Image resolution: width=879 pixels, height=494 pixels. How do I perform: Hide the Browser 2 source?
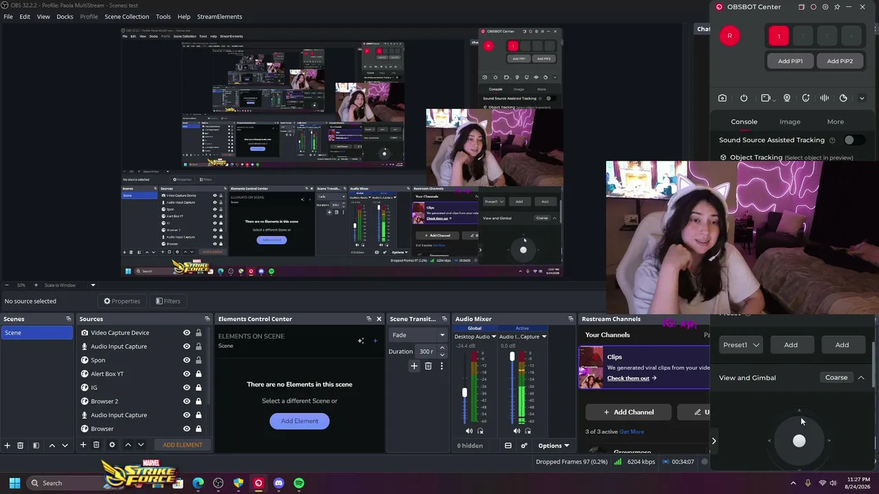coord(186,401)
